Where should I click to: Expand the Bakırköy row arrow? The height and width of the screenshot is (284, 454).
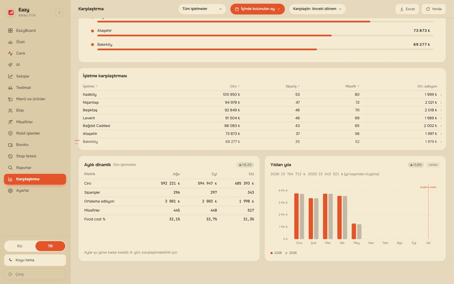(x=441, y=142)
